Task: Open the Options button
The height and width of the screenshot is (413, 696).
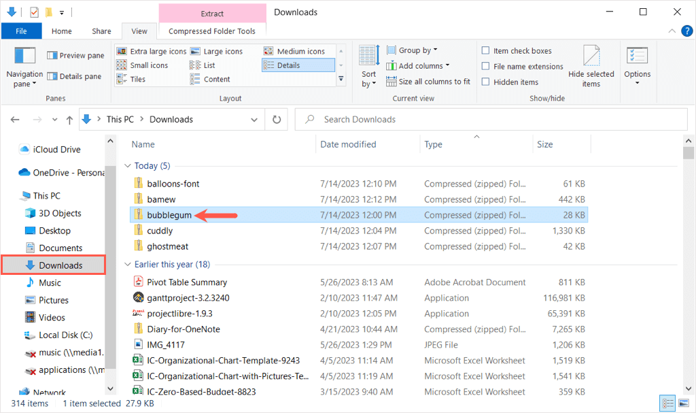Action: click(637, 66)
